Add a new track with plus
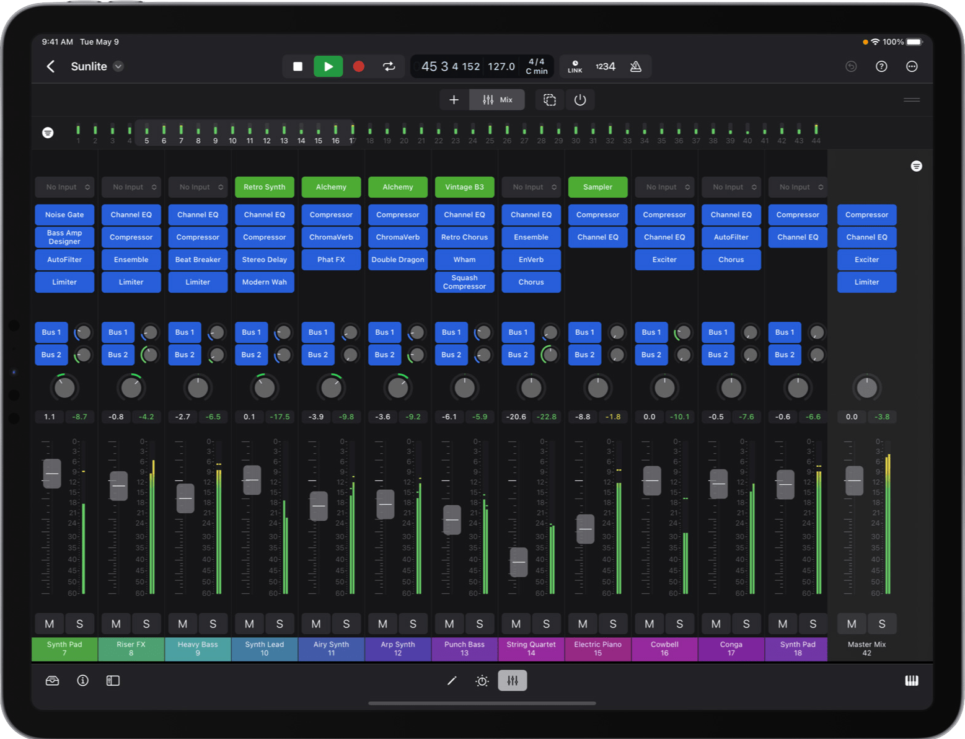 coord(454,100)
